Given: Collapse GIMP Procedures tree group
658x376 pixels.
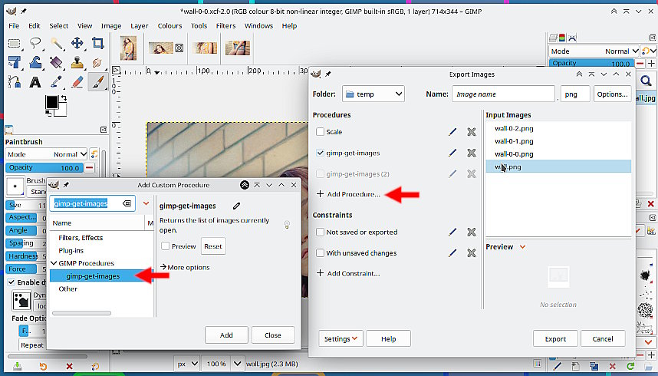Looking at the screenshot, I should [x=54, y=263].
